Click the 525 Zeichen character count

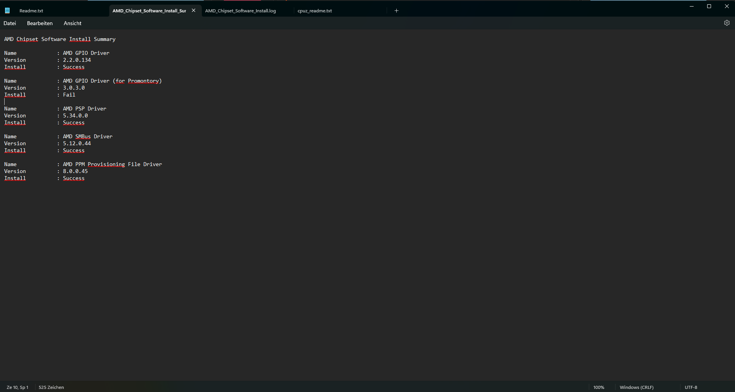[x=51, y=387]
